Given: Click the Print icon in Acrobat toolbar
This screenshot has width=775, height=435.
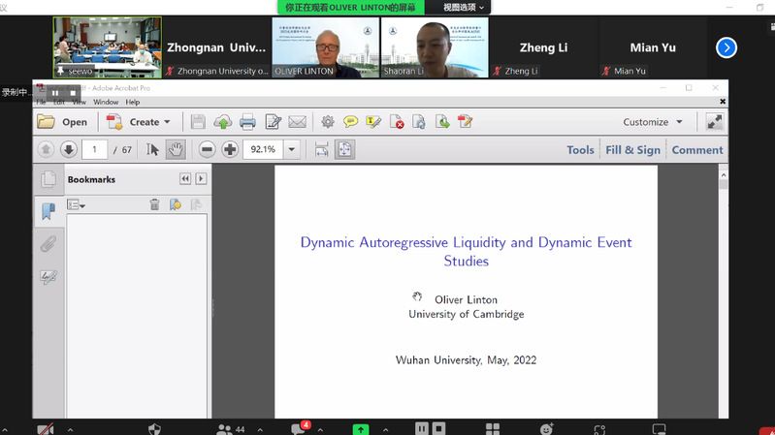Looking at the screenshot, I should coord(247,122).
